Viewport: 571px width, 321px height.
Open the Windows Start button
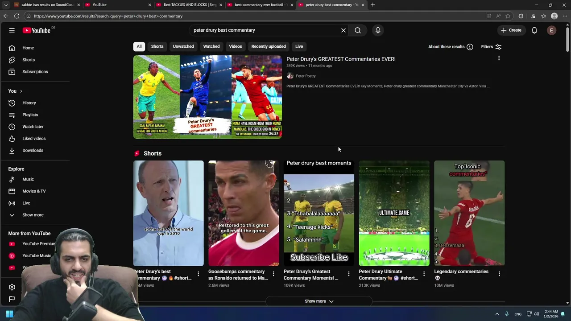9,314
